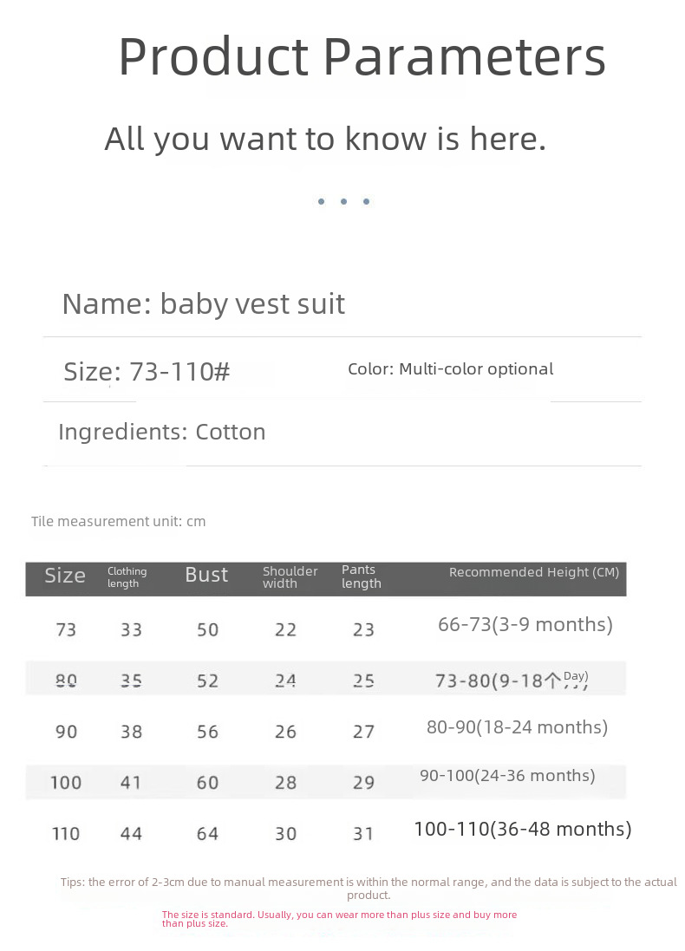Click the "Tile measurement unit: cm" note
This screenshot has width=685, height=951.
click(118, 521)
